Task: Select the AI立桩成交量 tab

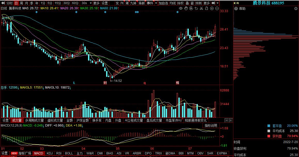Action: tap(134, 120)
